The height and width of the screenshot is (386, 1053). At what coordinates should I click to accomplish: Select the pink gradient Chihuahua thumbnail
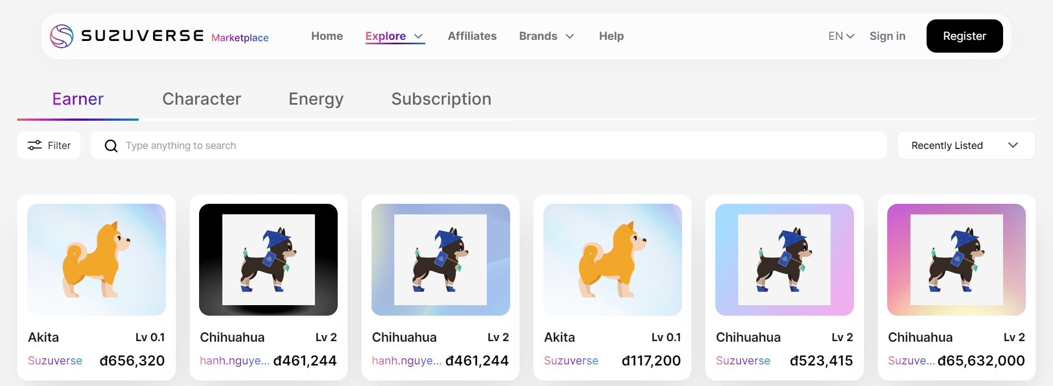[x=956, y=259]
